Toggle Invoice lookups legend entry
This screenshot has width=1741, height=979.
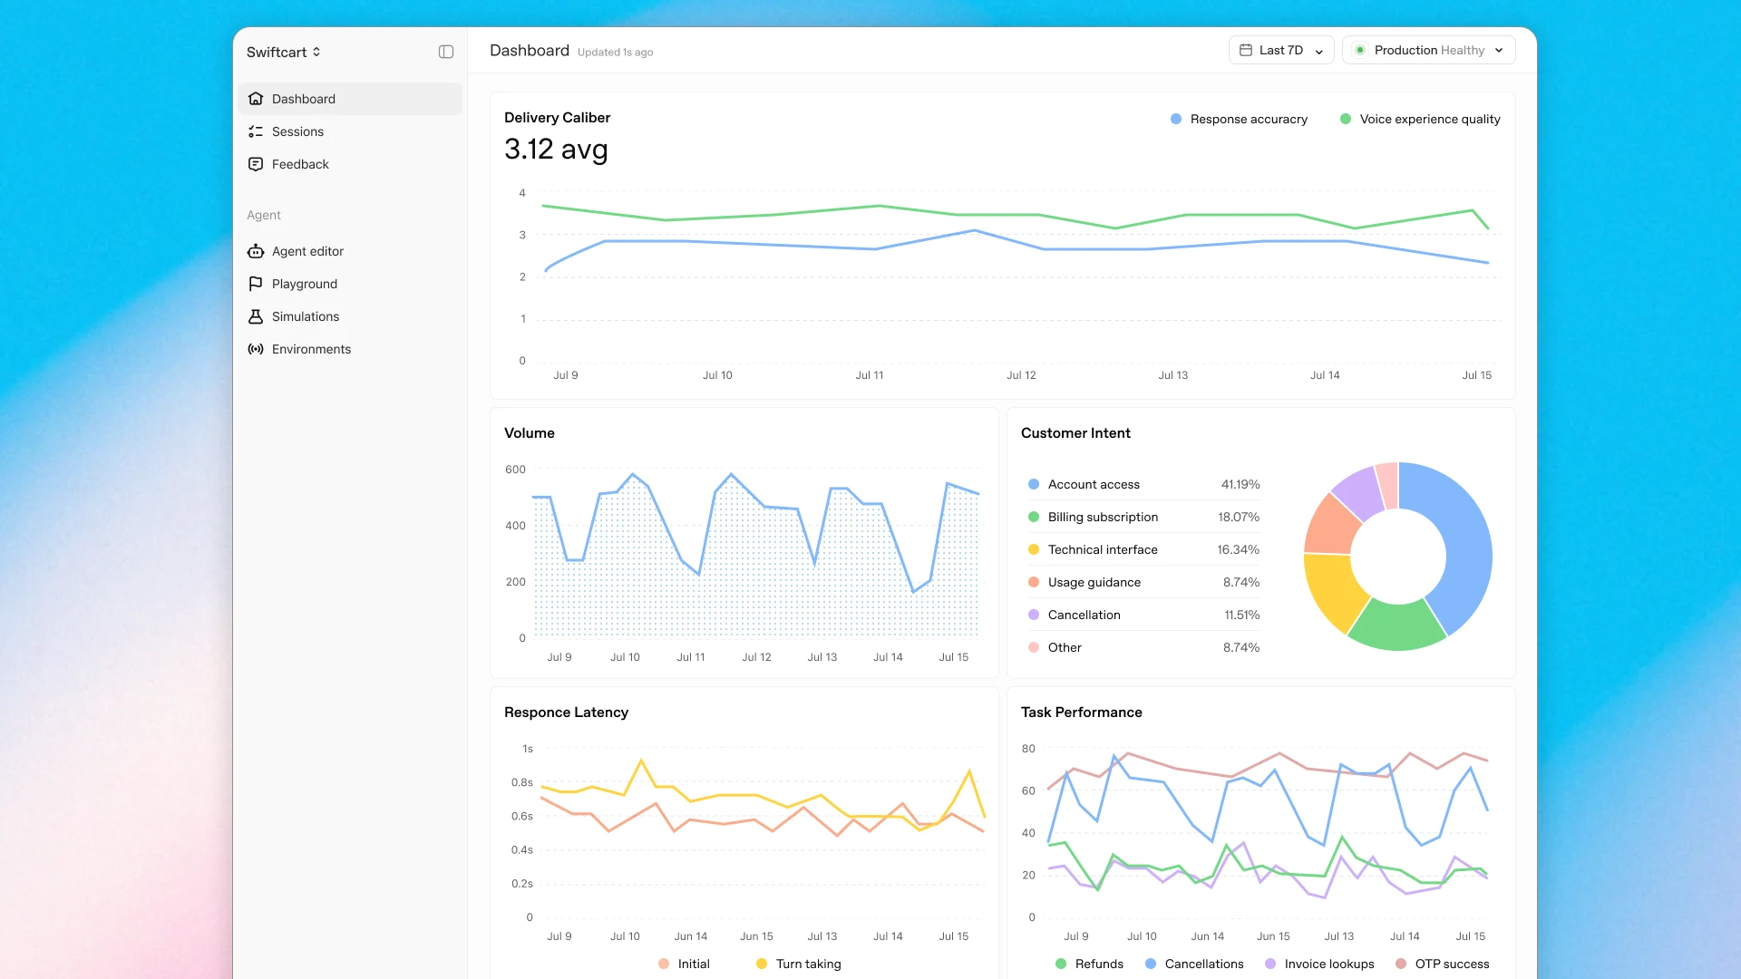(1319, 964)
